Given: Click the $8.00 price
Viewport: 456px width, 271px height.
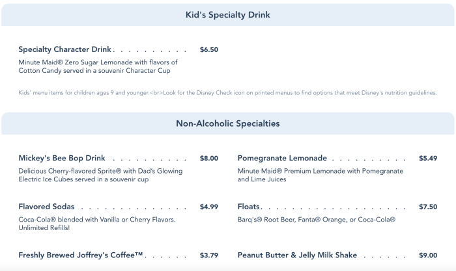Looking at the screenshot, I should (x=209, y=158).
